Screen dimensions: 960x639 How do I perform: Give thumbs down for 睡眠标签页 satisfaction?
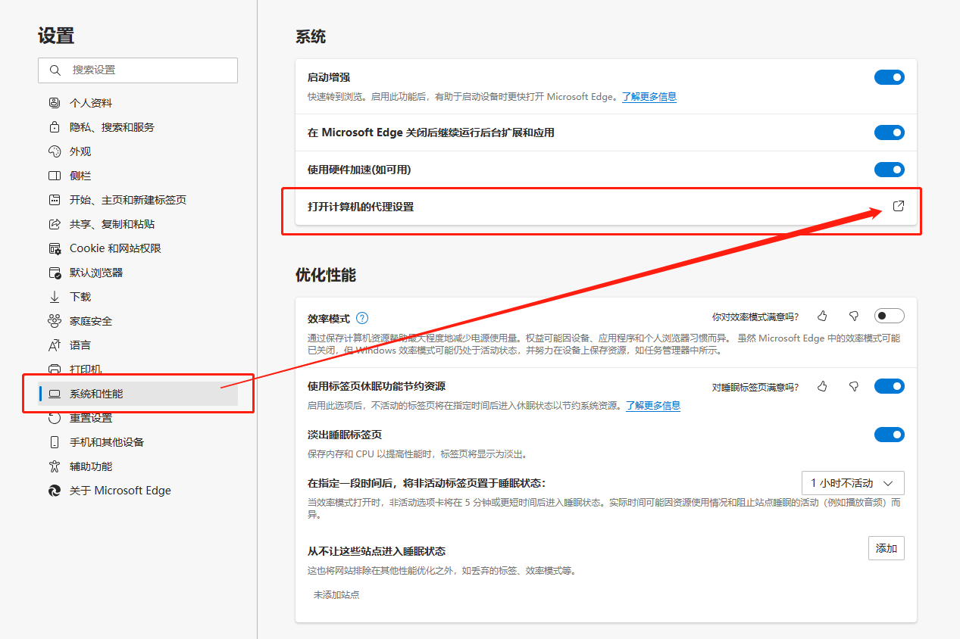pos(854,387)
